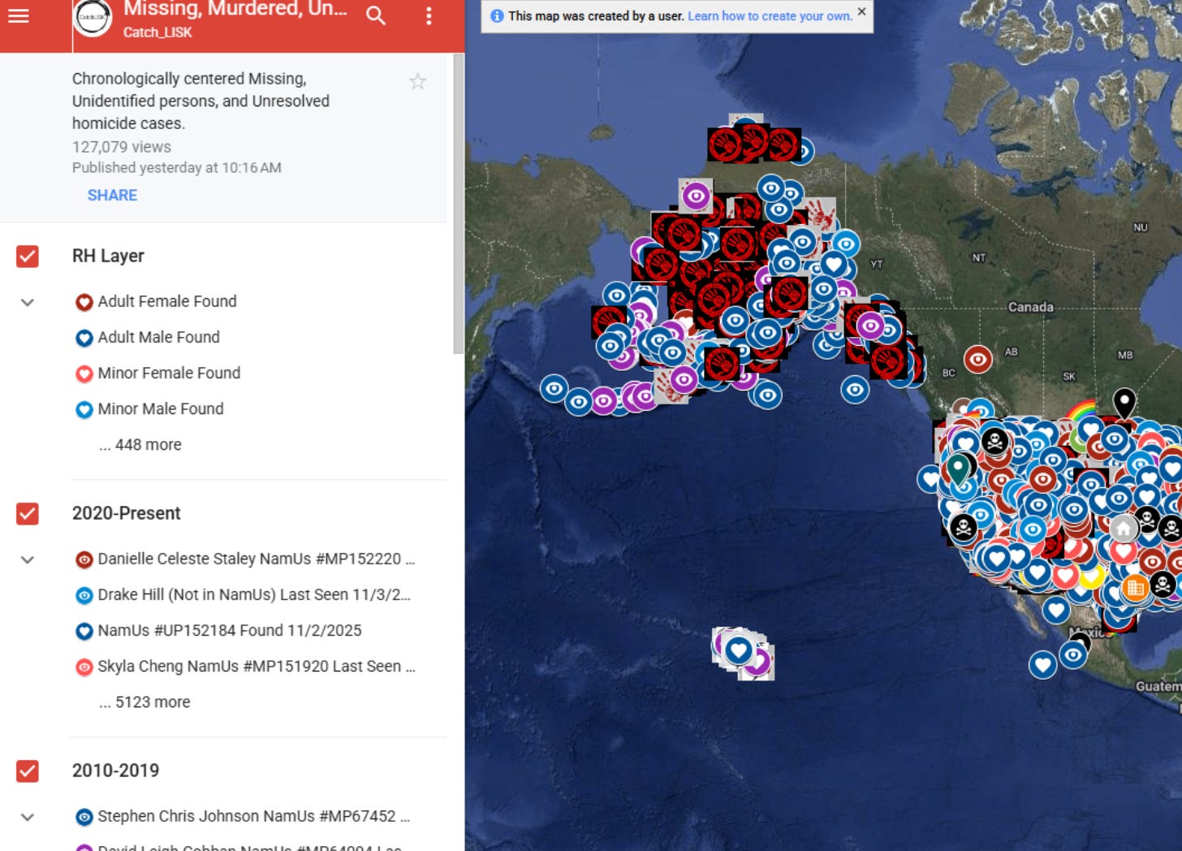This screenshot has width=1182, height=851.
Task: Click the gray house map marker
Action: 1124,529
